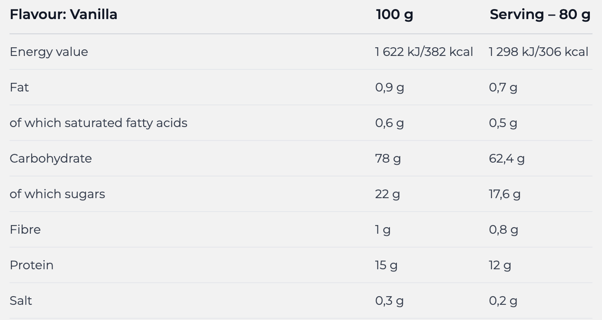This screenshot has height=320, width=602.
Task: Click the "Energy value" row label
Action: tap(49, 52)
